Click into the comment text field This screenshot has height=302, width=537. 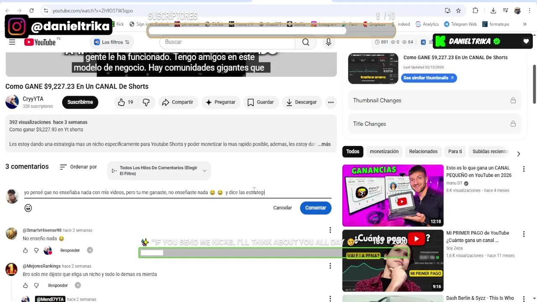coord(177,193)
